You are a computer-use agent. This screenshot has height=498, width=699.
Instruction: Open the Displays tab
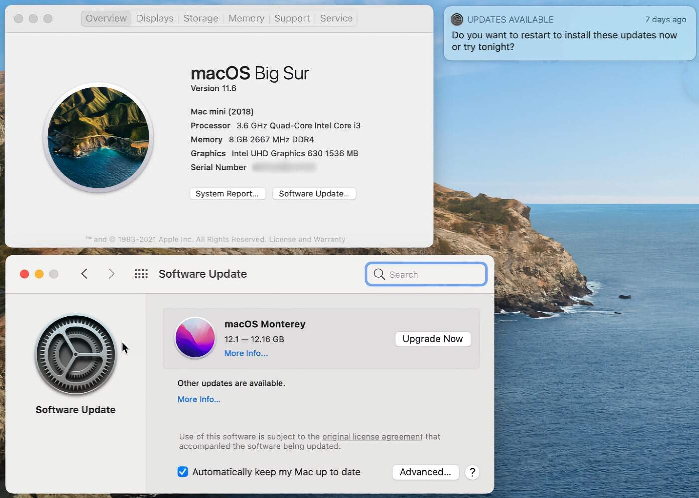[155, 18]
